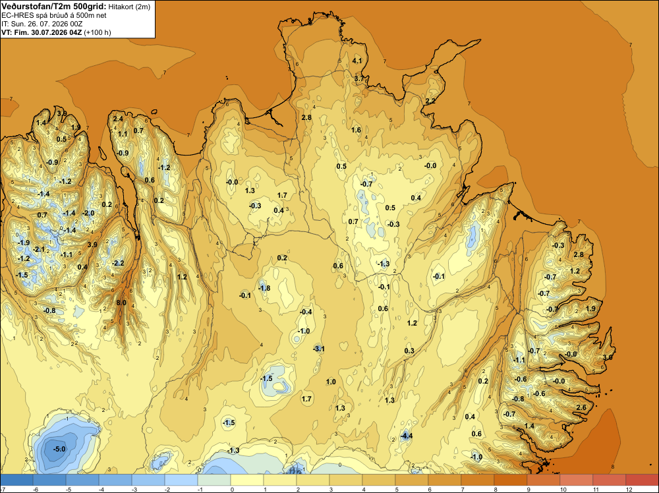Click the -5.0 cold spot label
The width and height of the screenshot is (659, 493).
coord(59,449)
